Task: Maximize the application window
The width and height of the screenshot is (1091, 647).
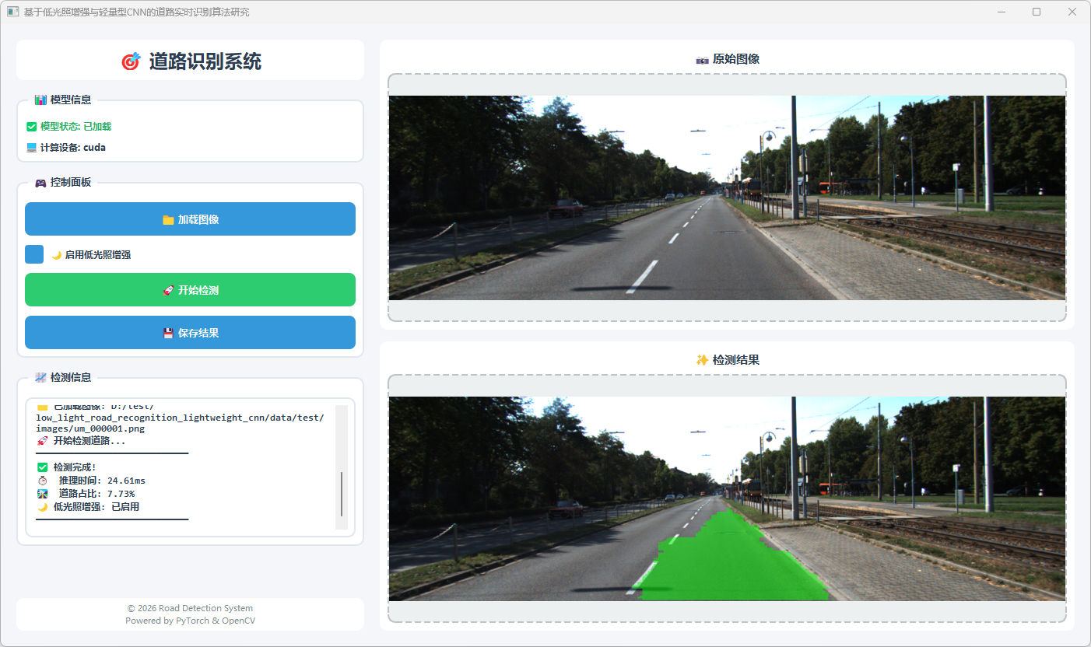Action: 1036,12
